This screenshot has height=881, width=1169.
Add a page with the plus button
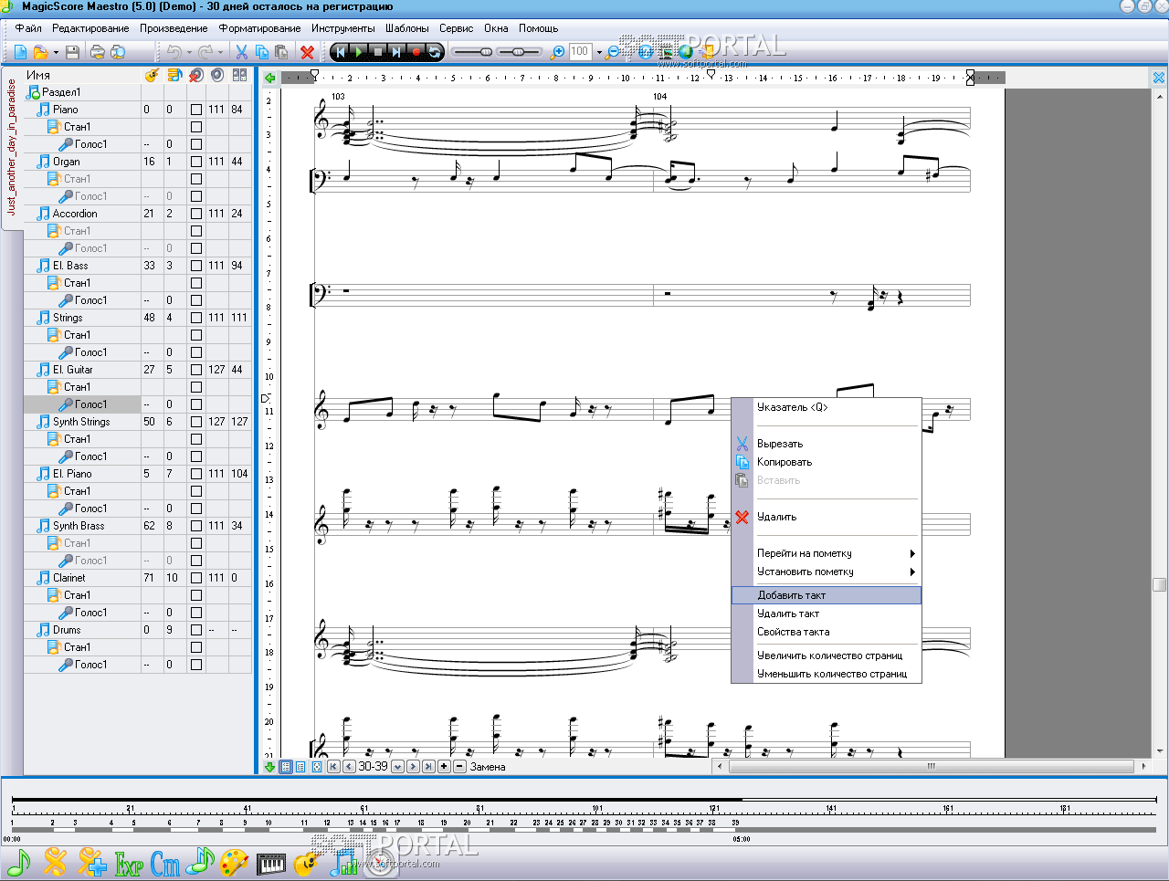[444, 767]
